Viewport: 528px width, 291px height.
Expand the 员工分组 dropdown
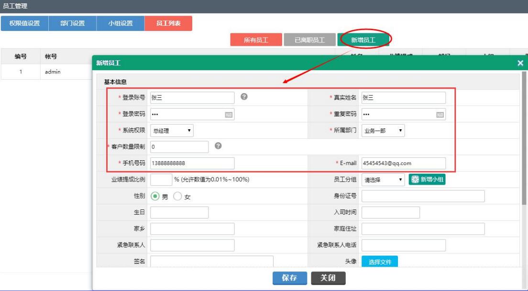click(x=383, y=180)
